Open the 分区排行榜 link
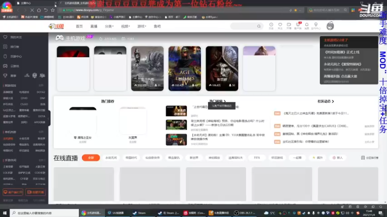 tap(370, 158)
